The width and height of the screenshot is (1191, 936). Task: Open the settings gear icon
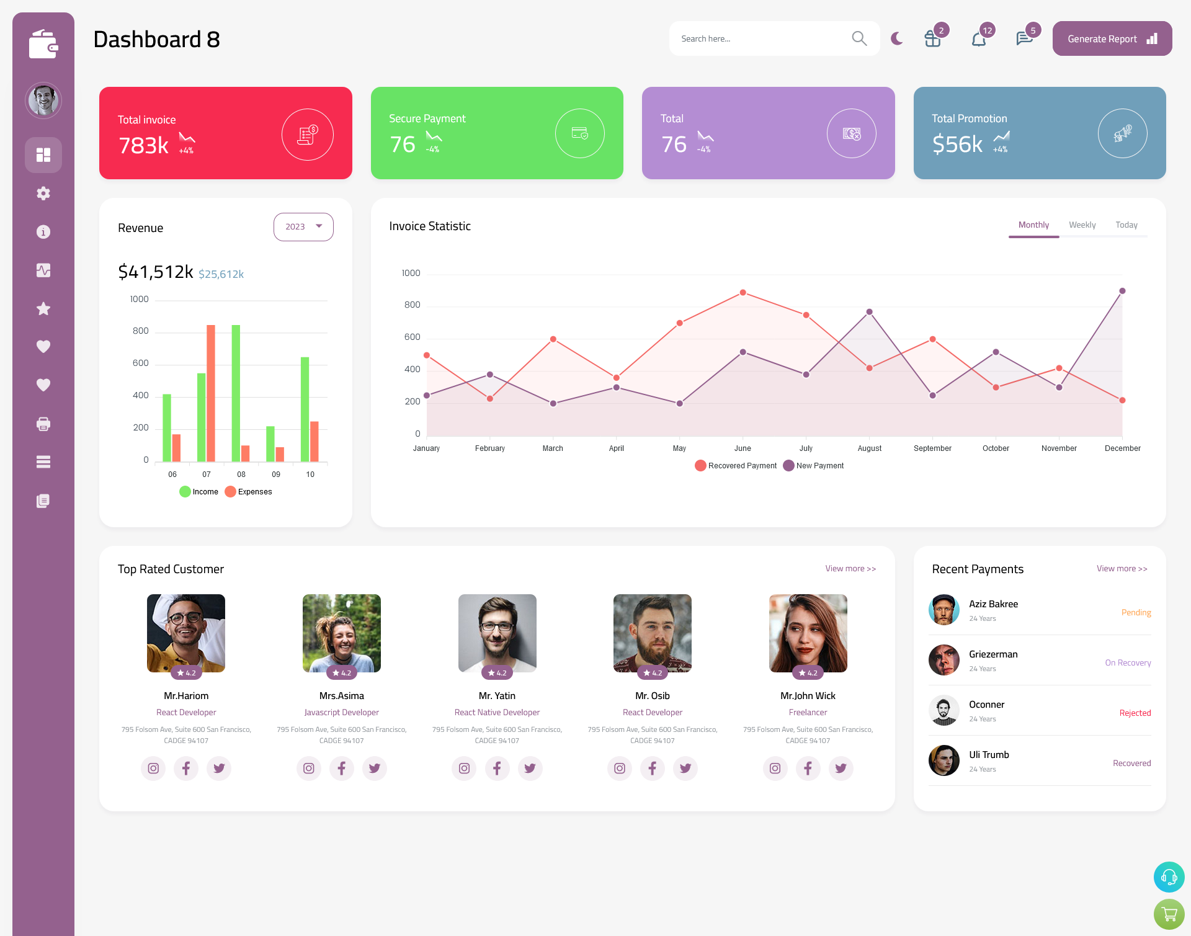tap(43, 192)
